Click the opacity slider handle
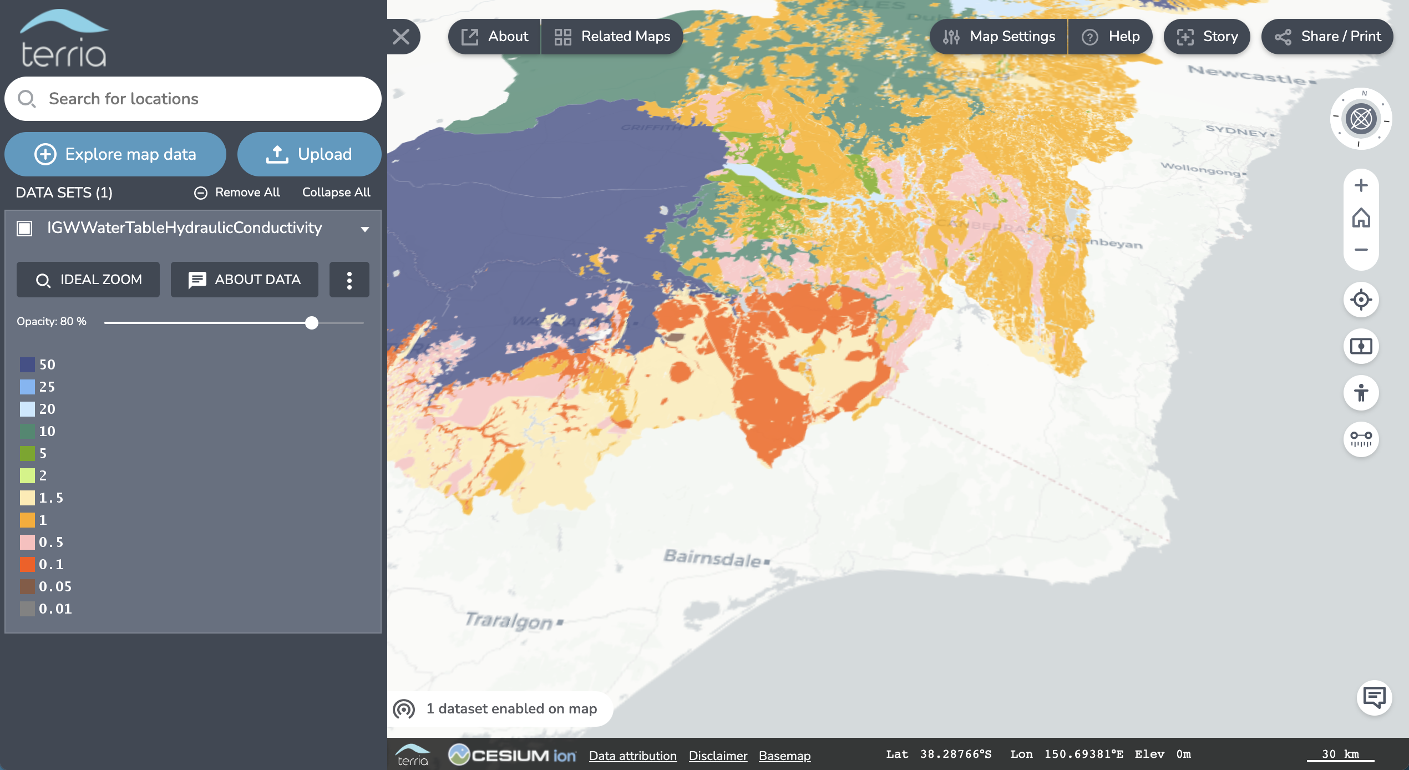Viewport: 1409px width, 770px height. click(x=312, y=323)
